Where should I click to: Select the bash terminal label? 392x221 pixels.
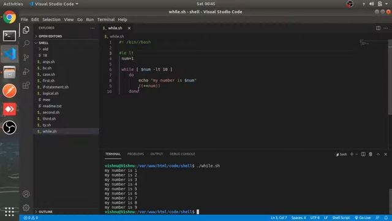[341, 154]
